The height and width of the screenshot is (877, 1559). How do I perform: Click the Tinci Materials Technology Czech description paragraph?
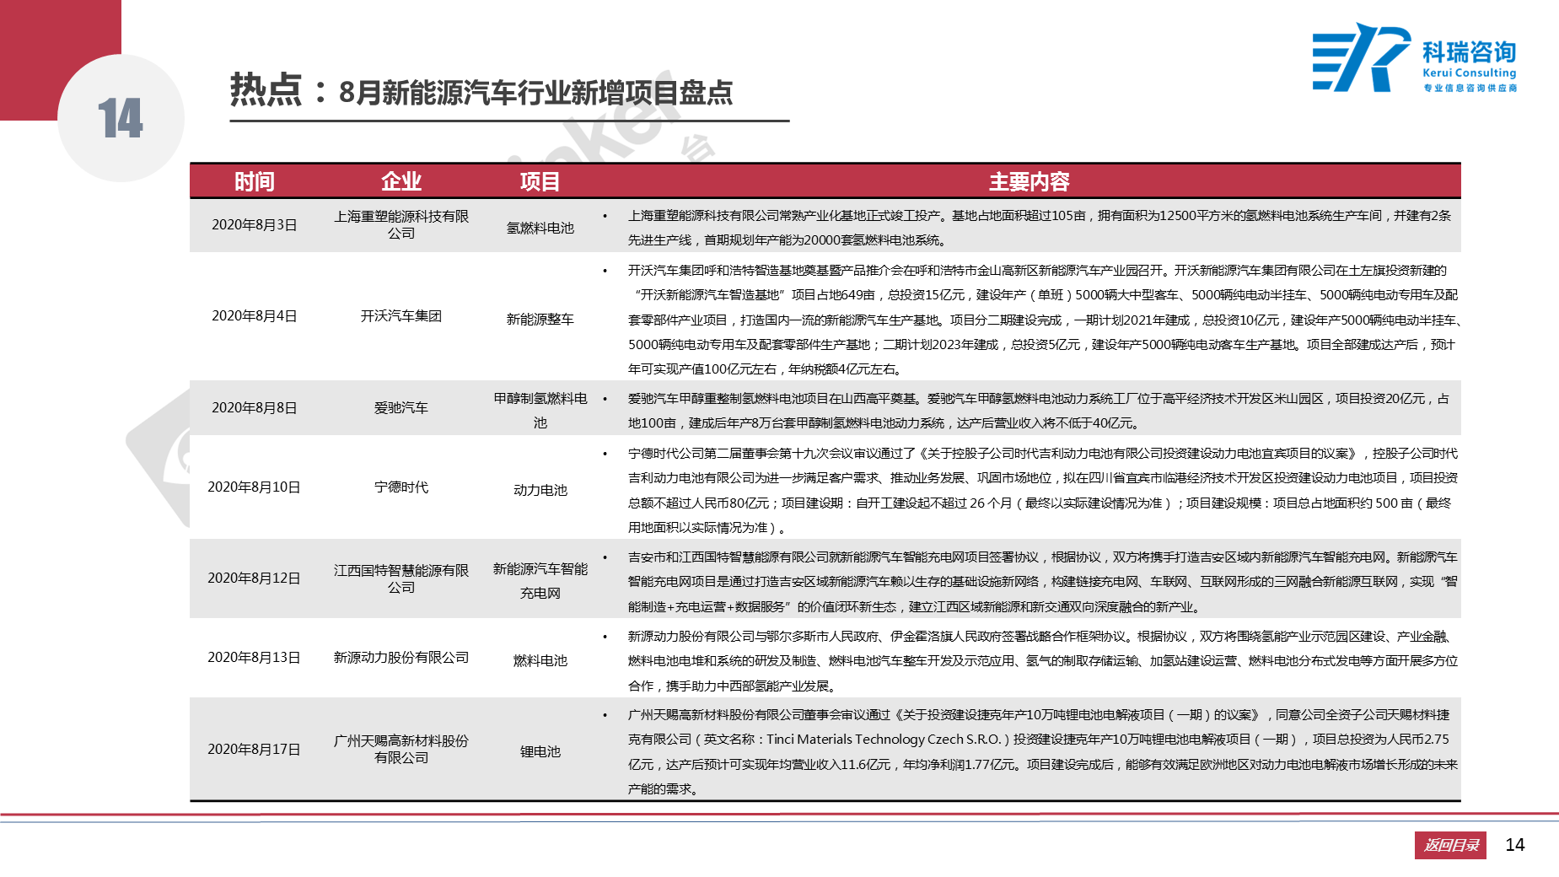coord(1043,752)
